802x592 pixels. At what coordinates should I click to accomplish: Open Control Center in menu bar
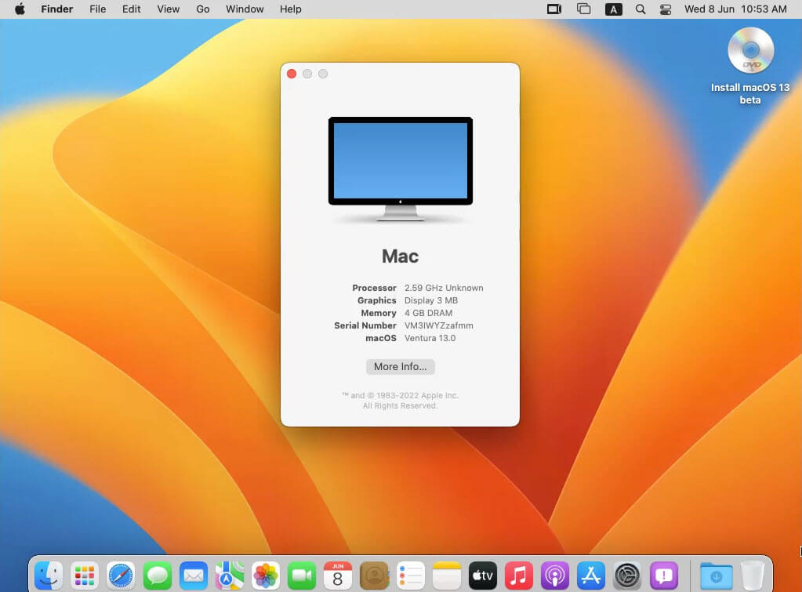(666, 9)
